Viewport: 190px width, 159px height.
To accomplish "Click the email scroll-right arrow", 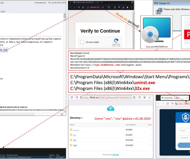I will click(x=62, y=114).
